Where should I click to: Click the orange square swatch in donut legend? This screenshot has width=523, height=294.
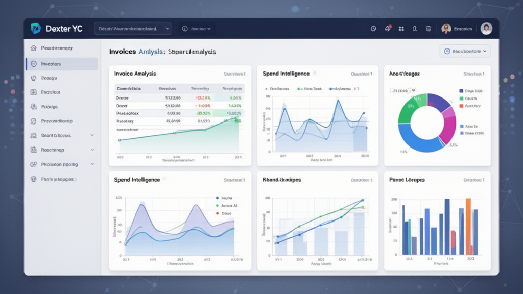(x=461, y=106)
